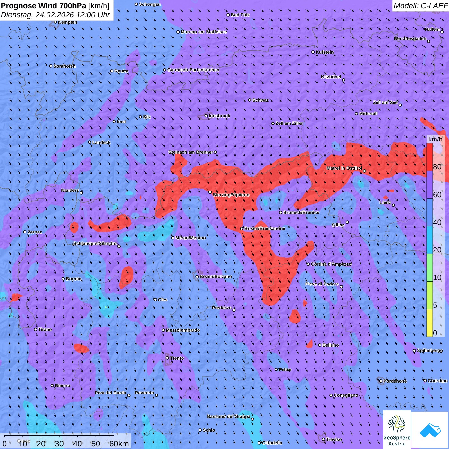Click the Zell am See label
This screenshot has width=449, height=449.
pos(385,102)
